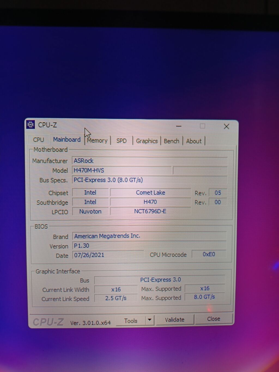Viewport: 279px width, 372px height.
Task: Click the BIOS date 07/26/2021 field
Action: point(108,255)
